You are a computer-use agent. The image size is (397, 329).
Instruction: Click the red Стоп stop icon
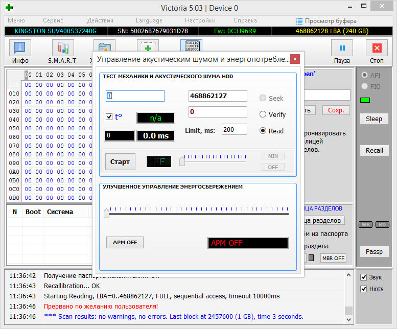point(377,49)
